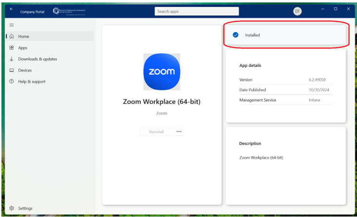Screen dimensions: 357x217
Task: Close the Company Portal window
Action: (348, 9)
